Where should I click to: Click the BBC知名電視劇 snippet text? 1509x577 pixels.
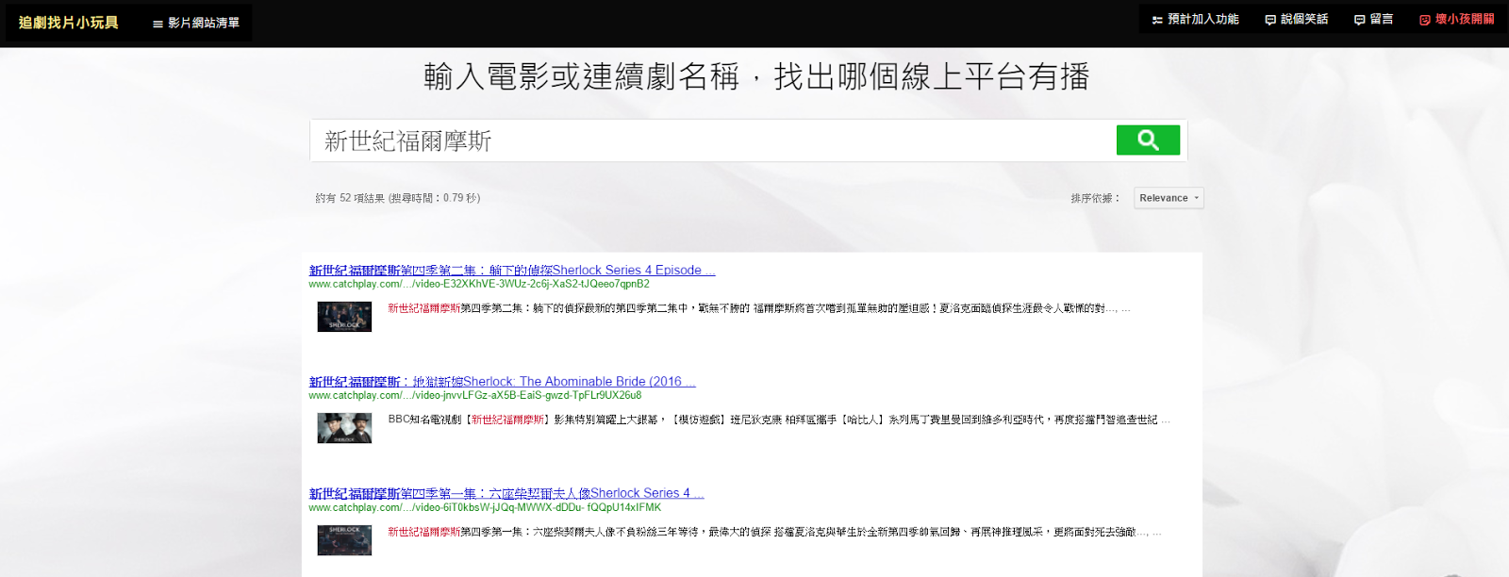pyautogui.click(x=779, y=420)
